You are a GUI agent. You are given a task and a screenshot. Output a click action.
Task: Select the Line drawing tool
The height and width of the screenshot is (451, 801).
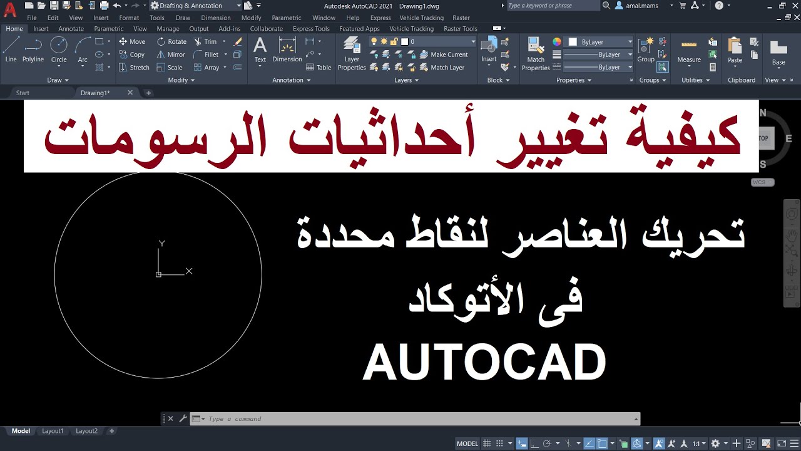pos(11,49)
